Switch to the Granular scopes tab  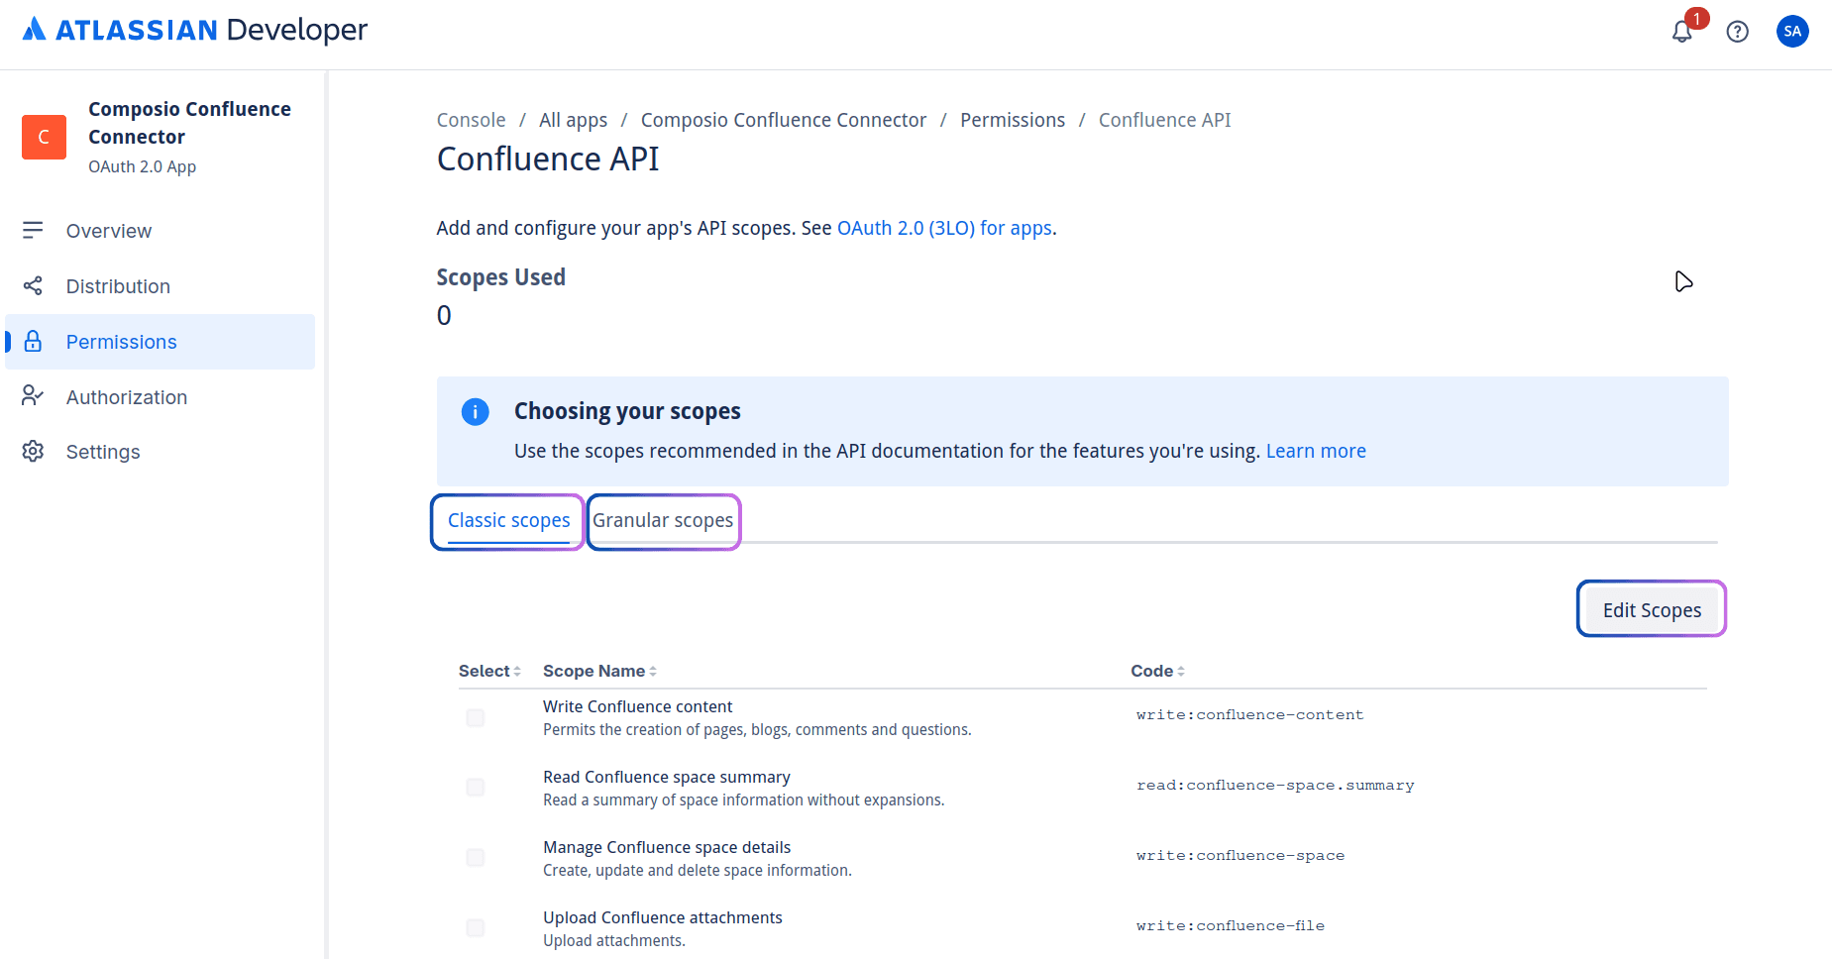click(663, 521)
